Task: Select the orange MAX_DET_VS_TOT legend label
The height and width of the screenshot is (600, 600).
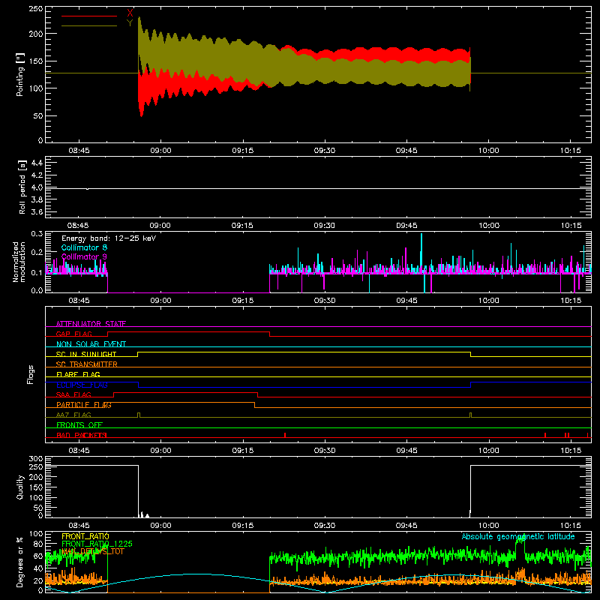Action: coord(93,551)
